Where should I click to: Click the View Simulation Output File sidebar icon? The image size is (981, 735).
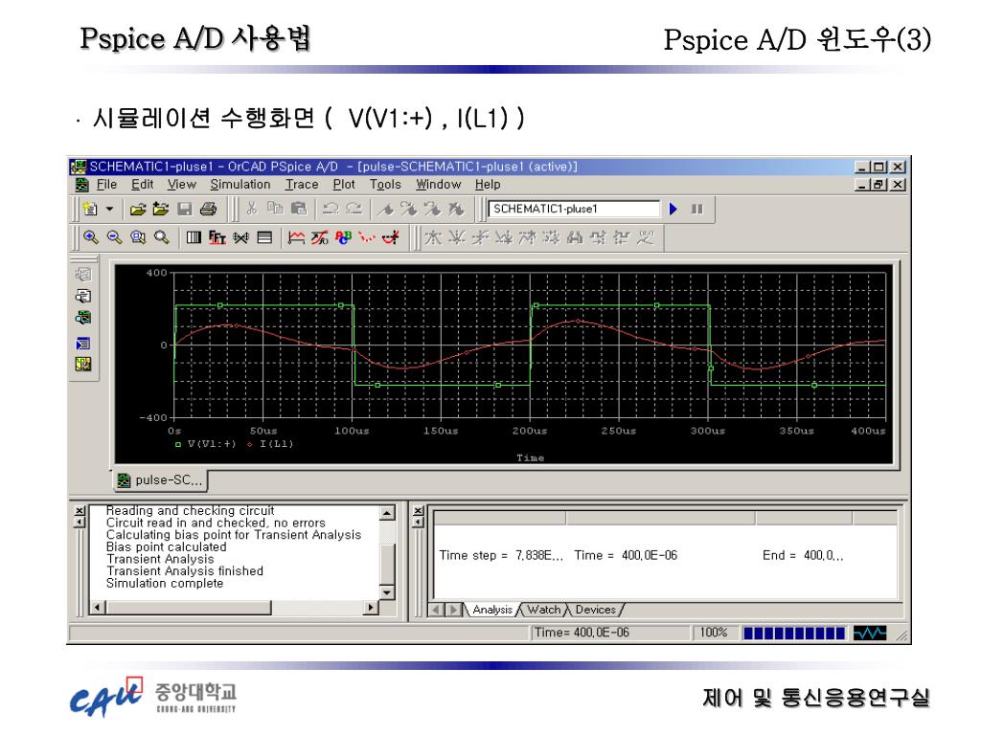point(83,296)
